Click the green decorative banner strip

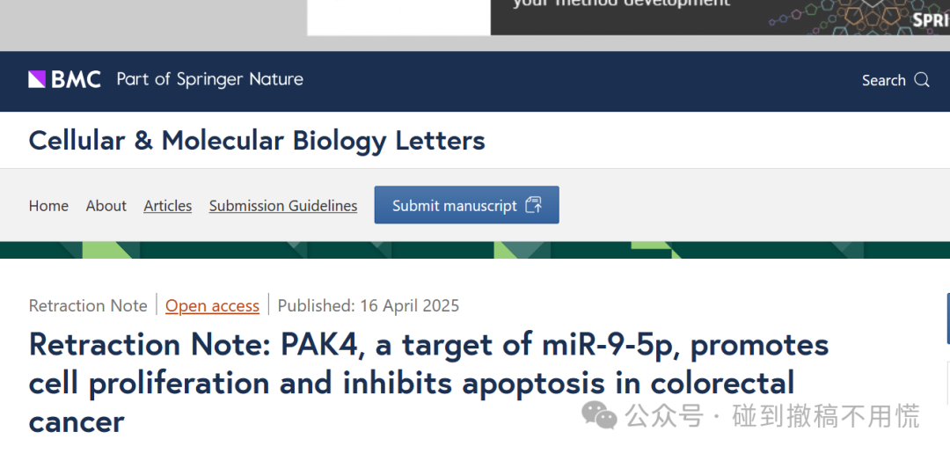[x=475, y=250]
